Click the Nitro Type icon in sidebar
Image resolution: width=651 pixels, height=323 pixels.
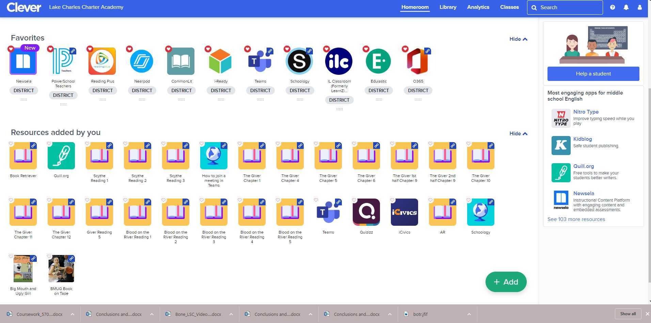click(x=561, y=118)
